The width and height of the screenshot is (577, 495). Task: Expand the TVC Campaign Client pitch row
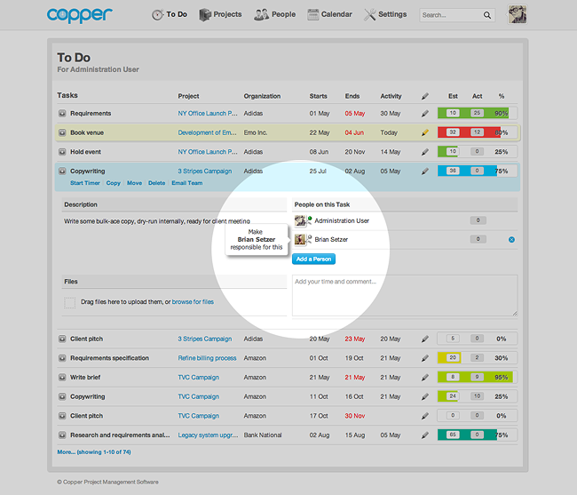[62, 416]
